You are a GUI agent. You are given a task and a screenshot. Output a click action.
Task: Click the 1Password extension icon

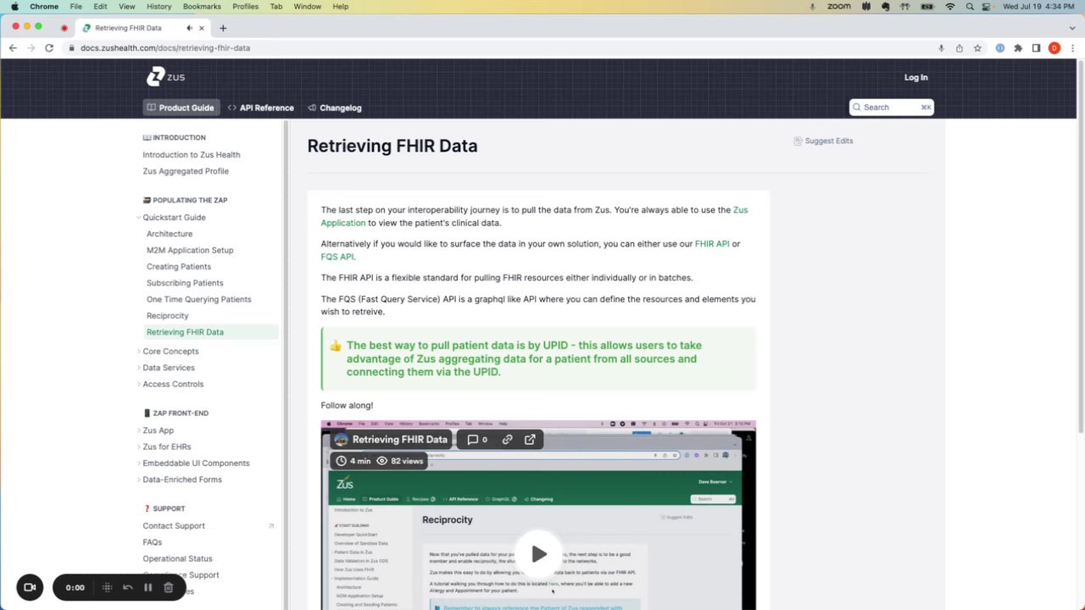(x=1000, y=48)
